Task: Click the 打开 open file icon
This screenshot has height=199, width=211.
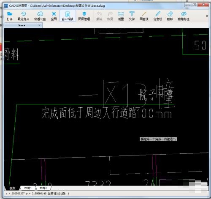Action: pyautogui.click(x=10, y=16)
